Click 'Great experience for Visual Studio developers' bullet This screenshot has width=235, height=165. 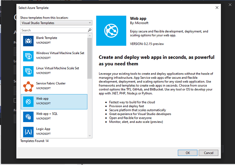140,114
